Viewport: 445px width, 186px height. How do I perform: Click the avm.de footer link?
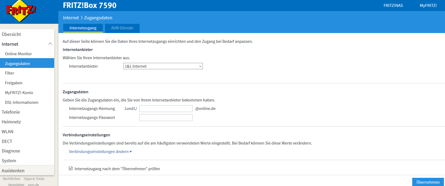33,184
